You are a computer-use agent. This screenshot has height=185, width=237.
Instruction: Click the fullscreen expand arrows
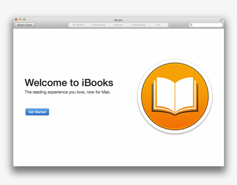tap(221, 20)
